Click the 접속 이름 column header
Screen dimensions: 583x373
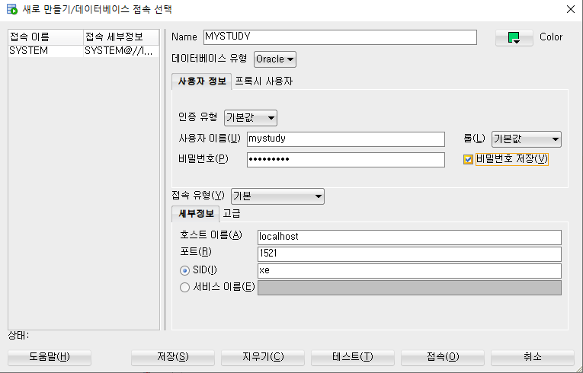tap(46, 37)
